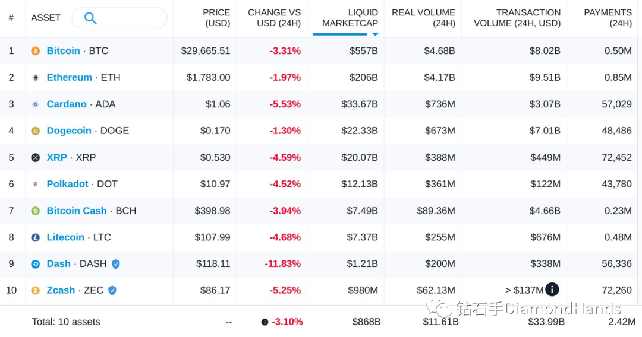
Task: Click the magnifier search icon
Action: pos(90,18)
